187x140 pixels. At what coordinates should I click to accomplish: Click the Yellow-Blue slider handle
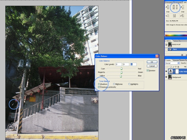click(x=121, y=76)
